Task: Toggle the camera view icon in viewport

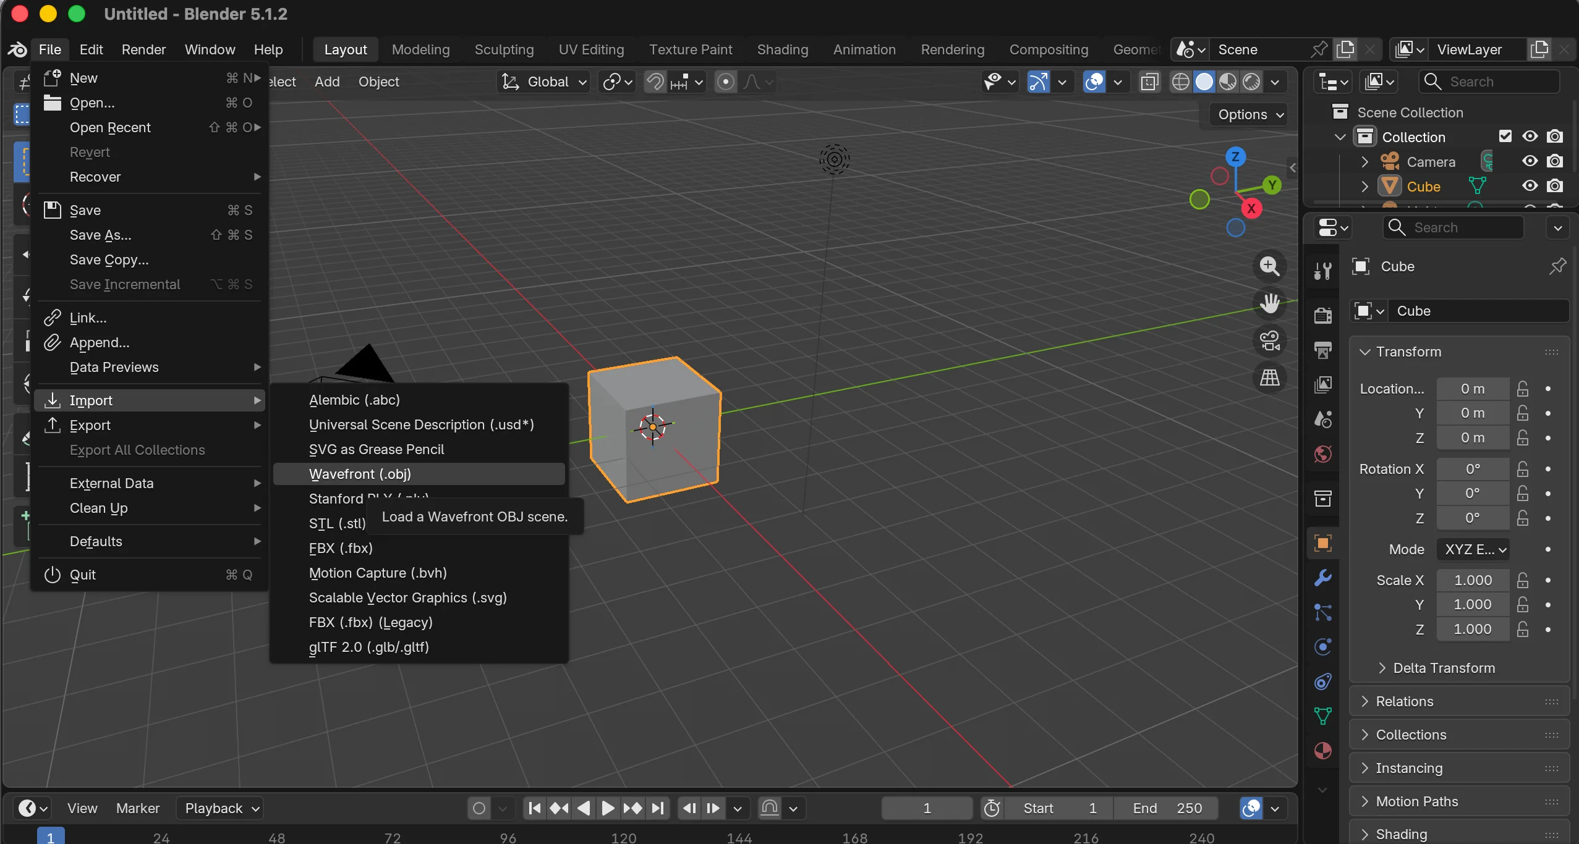Action: pyautogui.click(x=1269, y=340)
